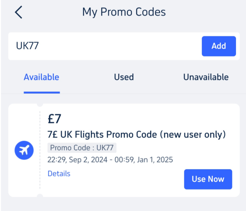This screenshot has width=246, height=211.
Task: Click the Promo Code : UK77 label
Action: (x=82, y=148)
